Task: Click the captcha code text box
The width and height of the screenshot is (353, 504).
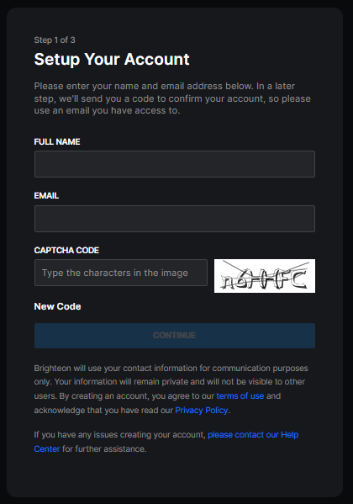Action: click(x=121, y=273)
